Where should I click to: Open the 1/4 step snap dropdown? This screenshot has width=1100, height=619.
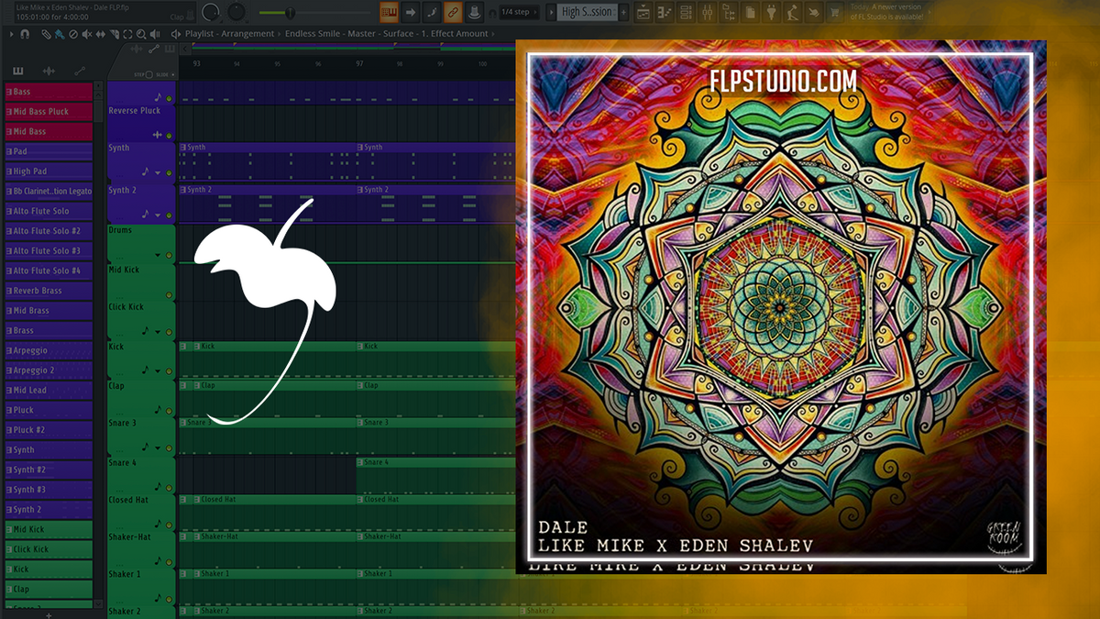point(519,13)
